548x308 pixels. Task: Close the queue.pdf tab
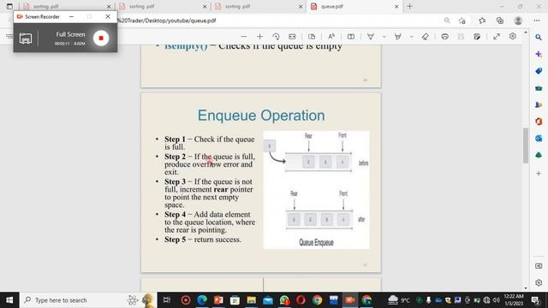tap(396, 6)
